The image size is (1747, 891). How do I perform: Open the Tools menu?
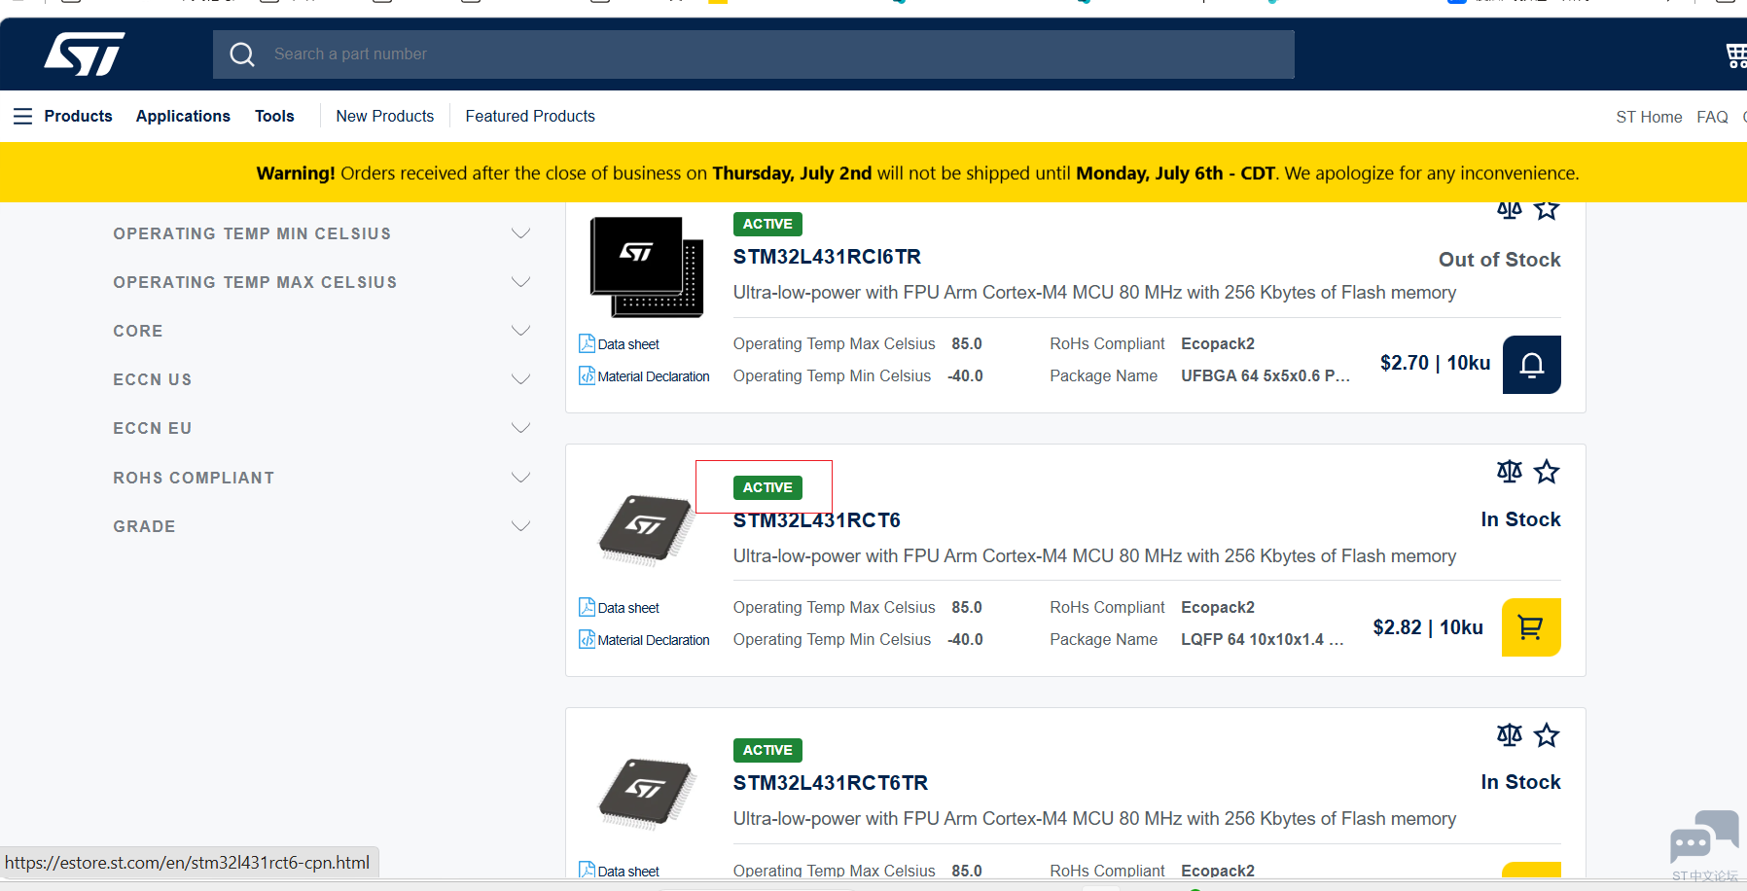point(274,117)
